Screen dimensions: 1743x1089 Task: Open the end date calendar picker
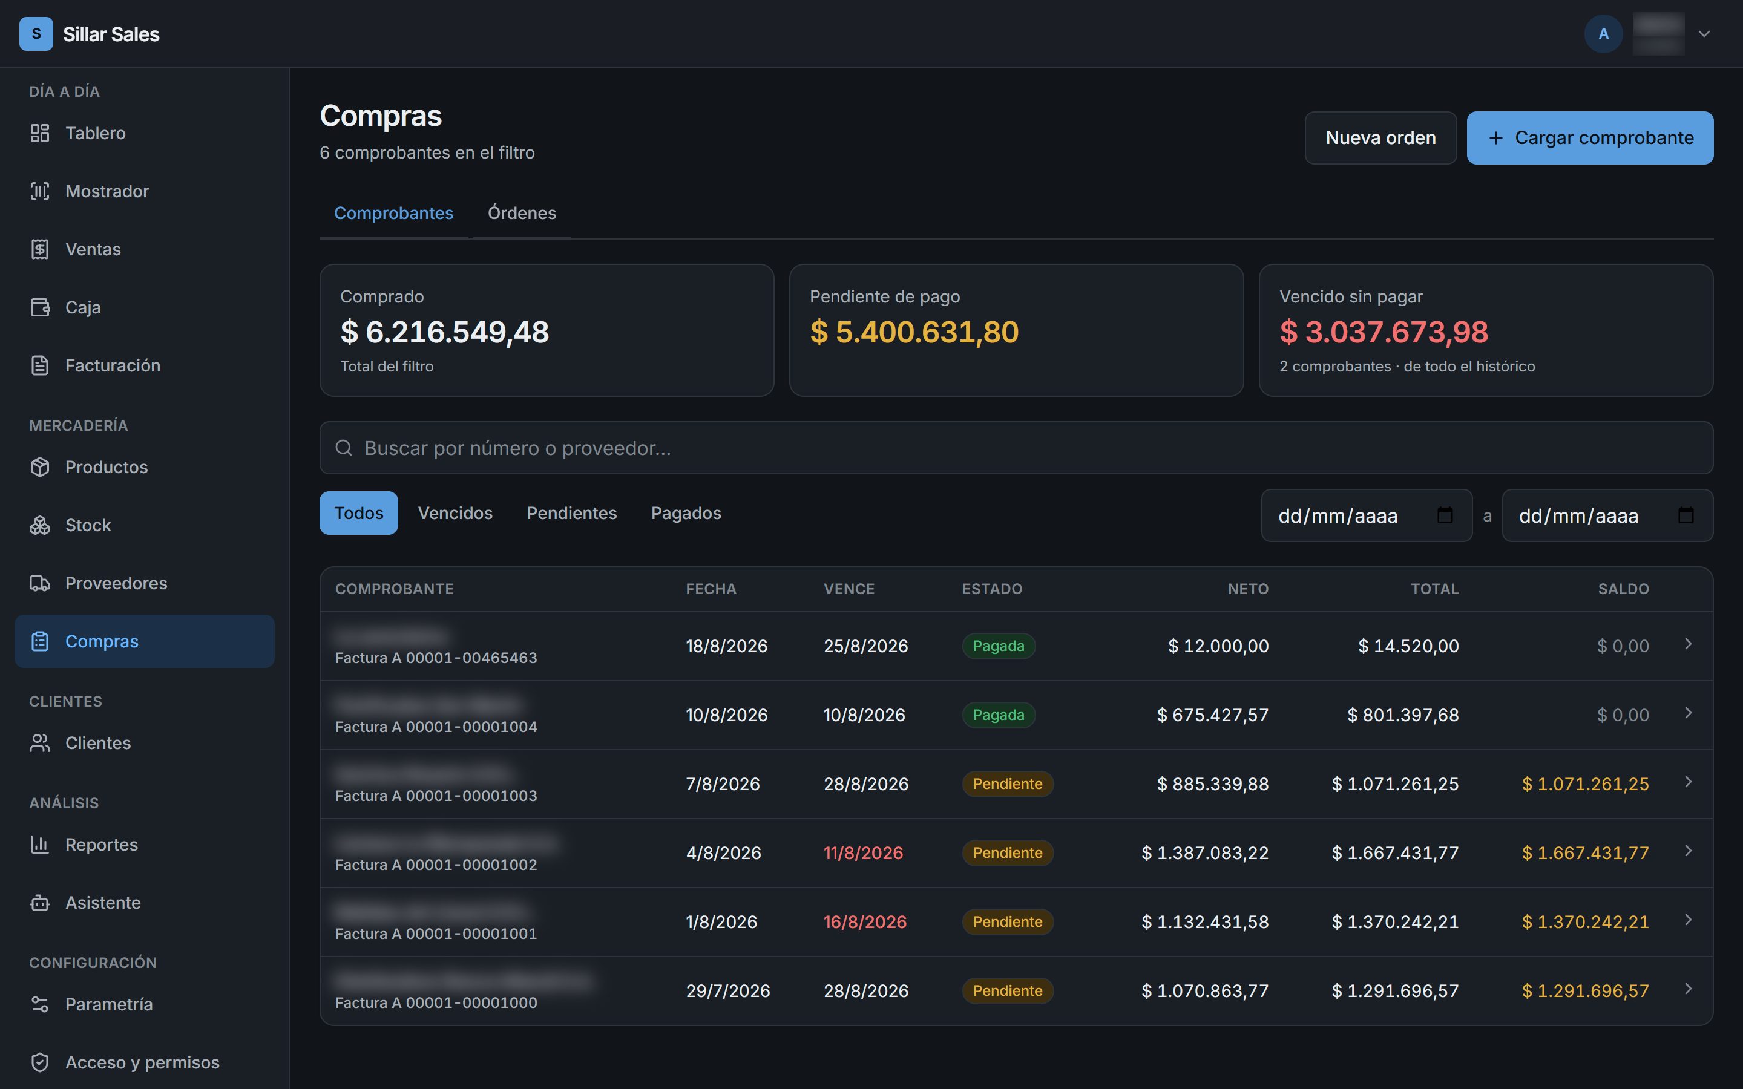pos(1686,515)
